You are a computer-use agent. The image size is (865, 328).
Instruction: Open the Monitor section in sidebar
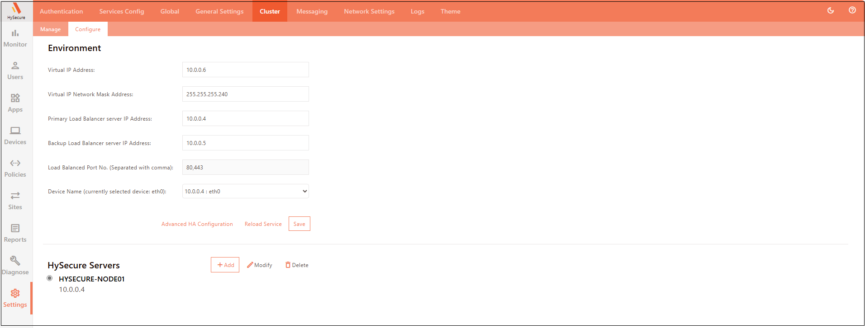(x=15, y=38)
